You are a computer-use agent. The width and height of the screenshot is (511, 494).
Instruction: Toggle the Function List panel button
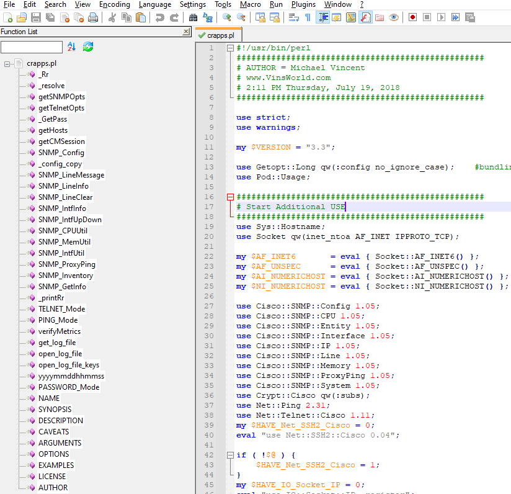365,17
